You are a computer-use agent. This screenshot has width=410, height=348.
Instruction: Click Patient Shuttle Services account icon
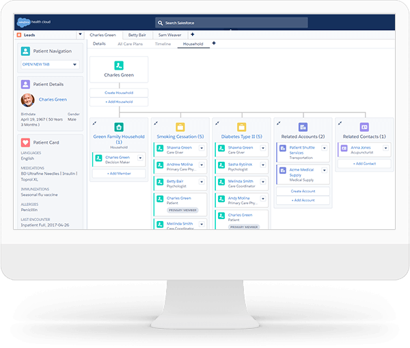click(x=283, y=148)
